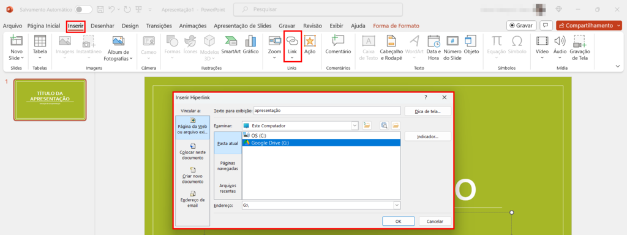Click the Dica de tela button
Screen dimensions: 627x235
(x=428, y=111)
